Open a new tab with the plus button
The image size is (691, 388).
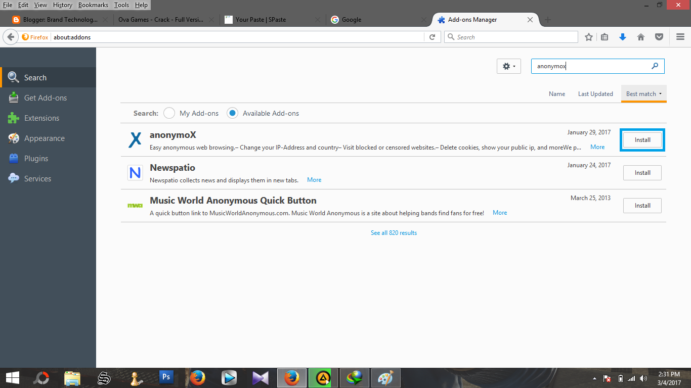(547, 20)
